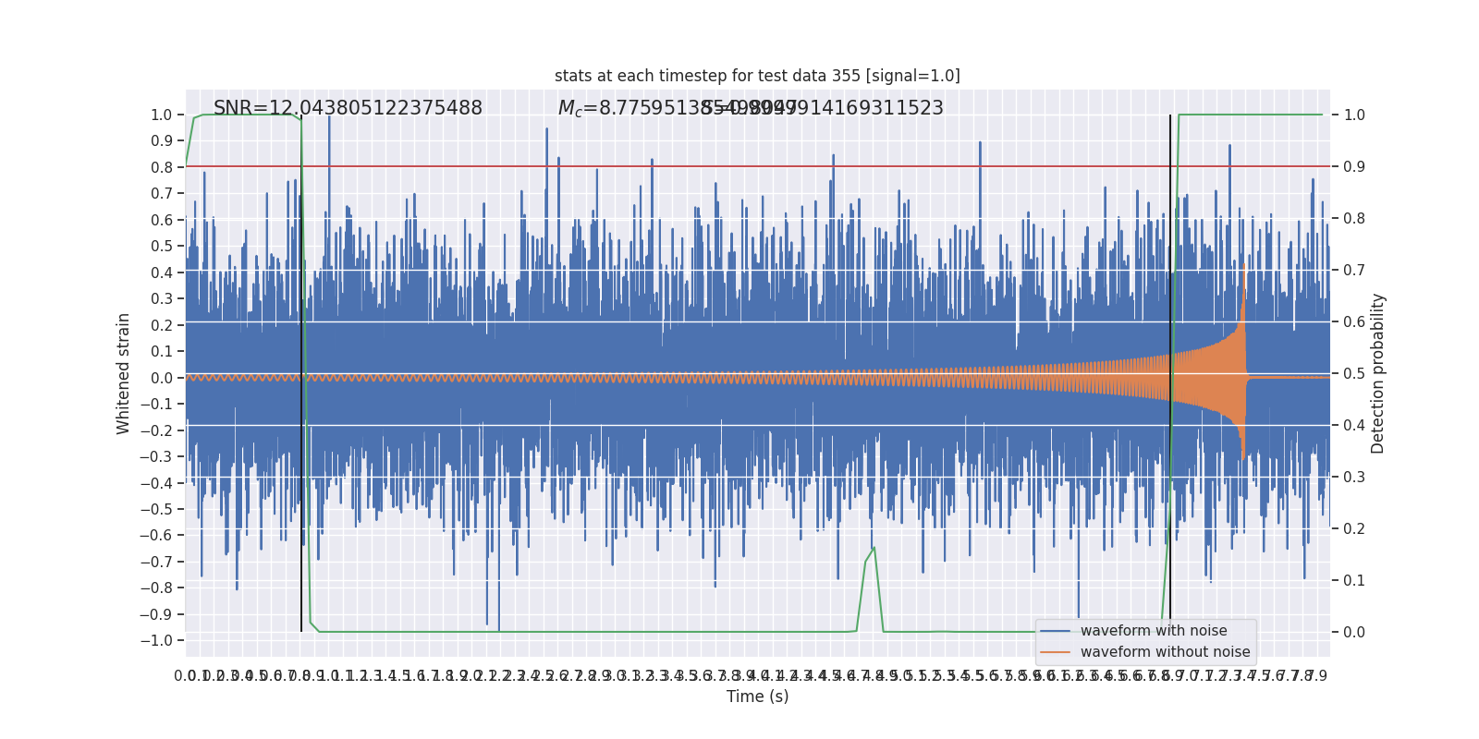
Task: Click the left axis tick label 1.0
Action: tap(161, 115)
